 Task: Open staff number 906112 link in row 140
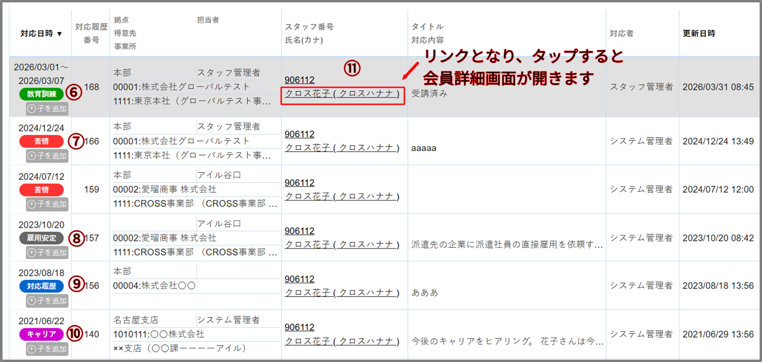click(x=299, y=327)
